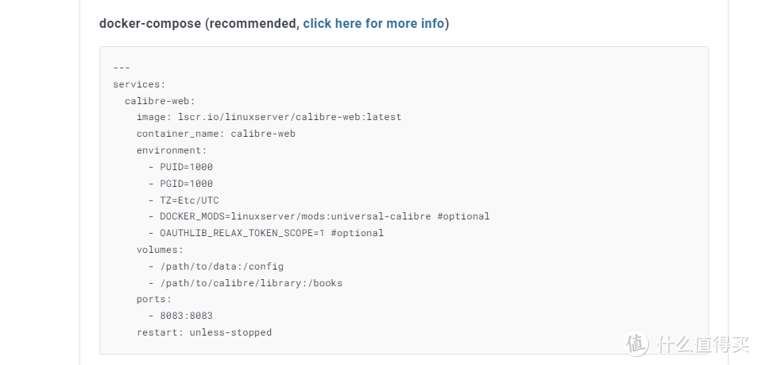Click the image lscr.io/linuxserver/calibre-web:latest line
This screenshot has width=758, height=365.
269,117
